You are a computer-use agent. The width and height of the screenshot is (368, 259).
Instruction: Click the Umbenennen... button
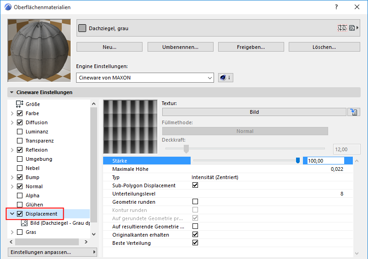(x=180, y=47)
